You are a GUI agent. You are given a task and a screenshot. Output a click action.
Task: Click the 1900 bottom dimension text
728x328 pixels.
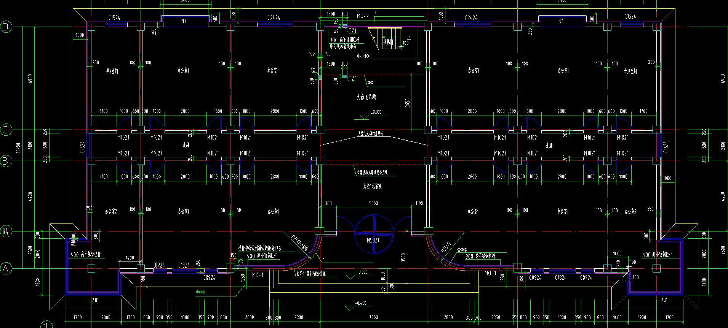(642, 317)
